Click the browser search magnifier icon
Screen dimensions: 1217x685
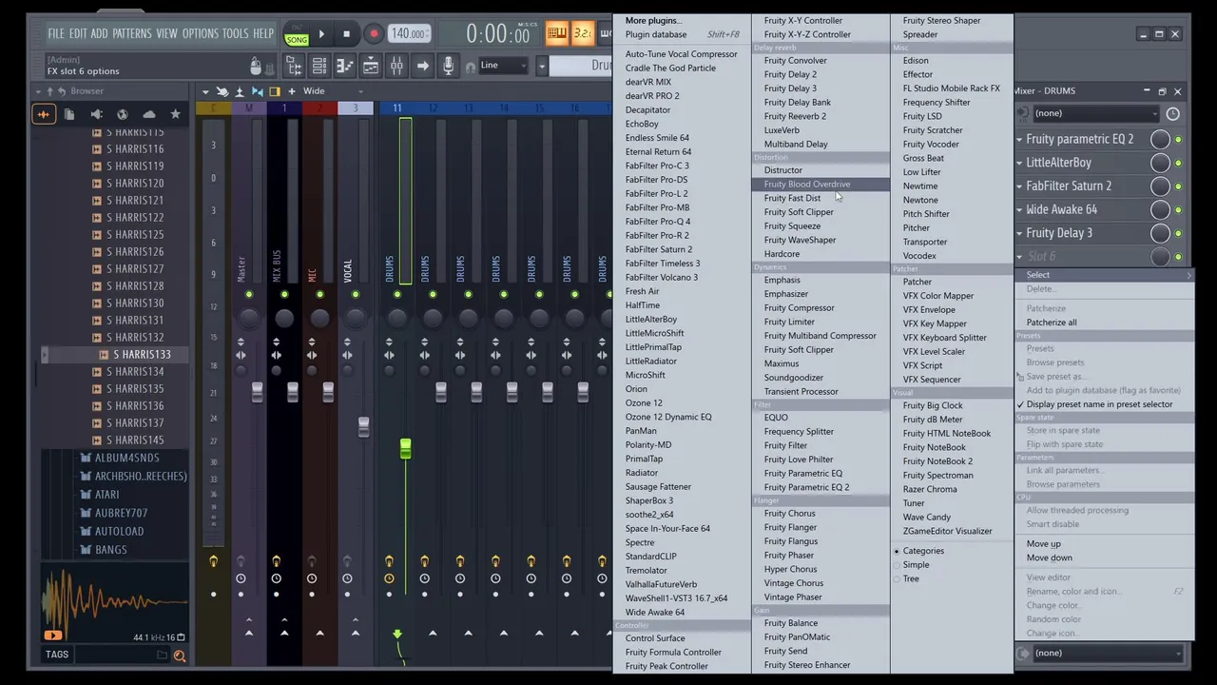coord(179,655)
